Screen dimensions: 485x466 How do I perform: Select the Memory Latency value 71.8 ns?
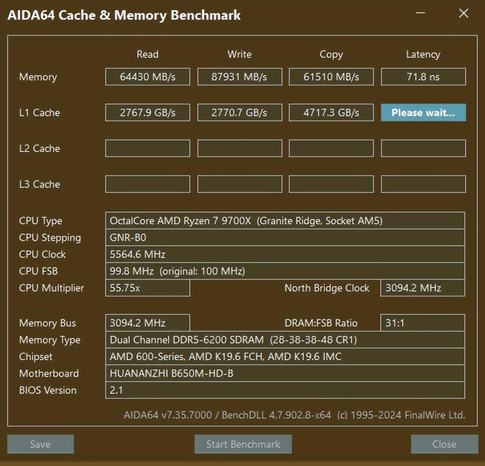coord(423,77)
